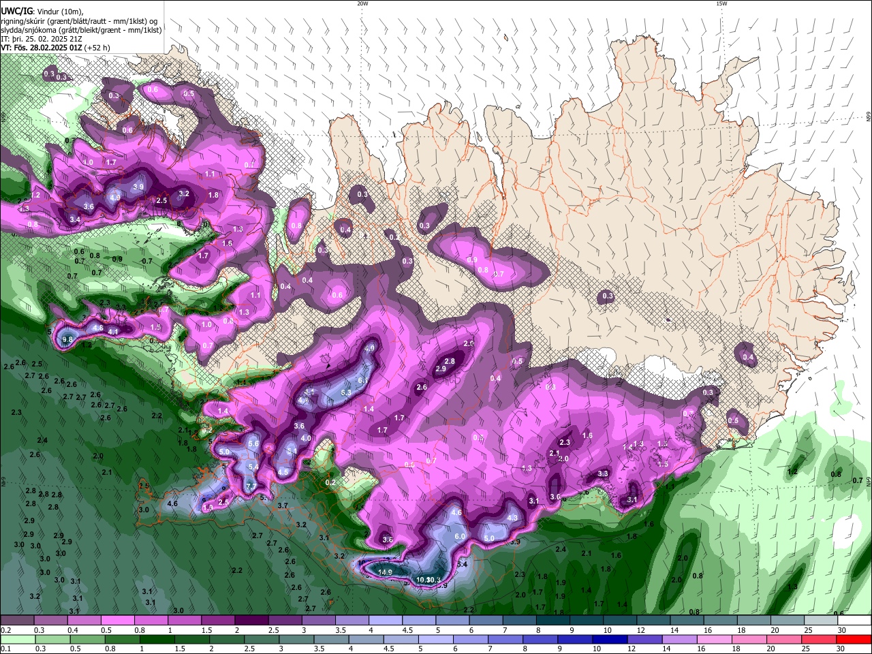Click the '0.1' label in the rain legend

[5, 649]
